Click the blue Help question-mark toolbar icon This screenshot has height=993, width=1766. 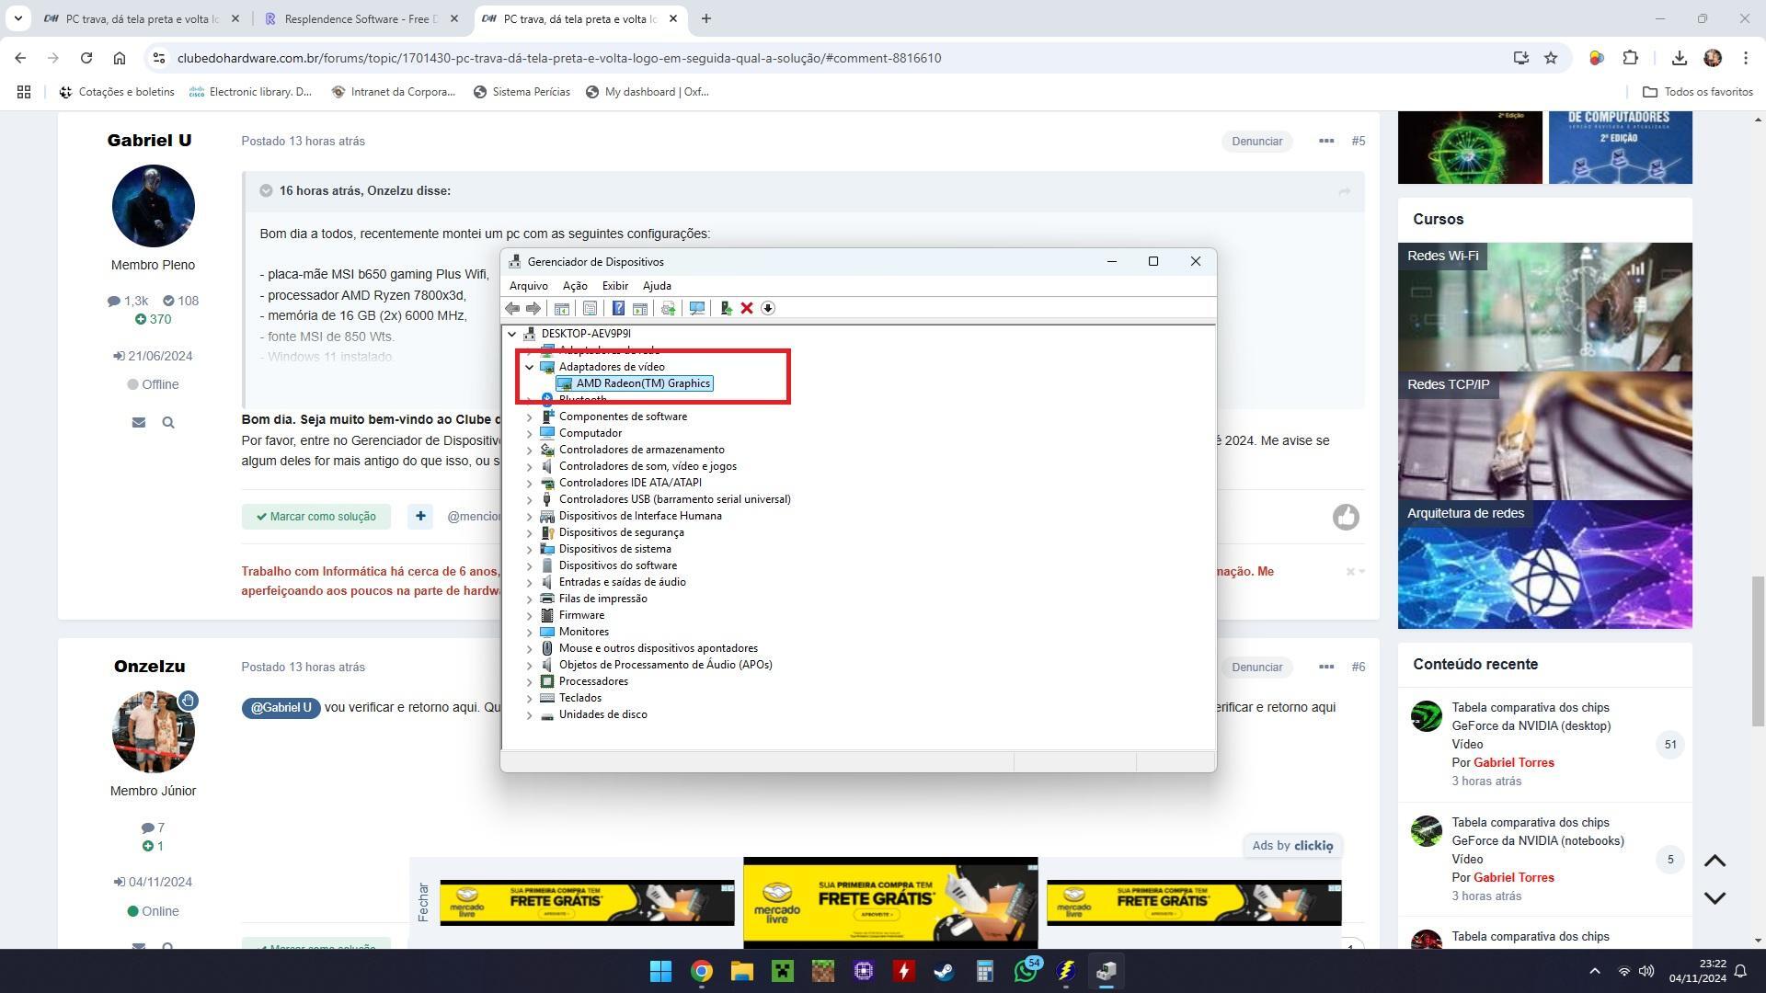(x=618, y=308)
